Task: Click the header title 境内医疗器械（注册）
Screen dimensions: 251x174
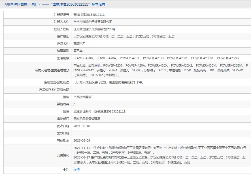Action: coord(24,5)
